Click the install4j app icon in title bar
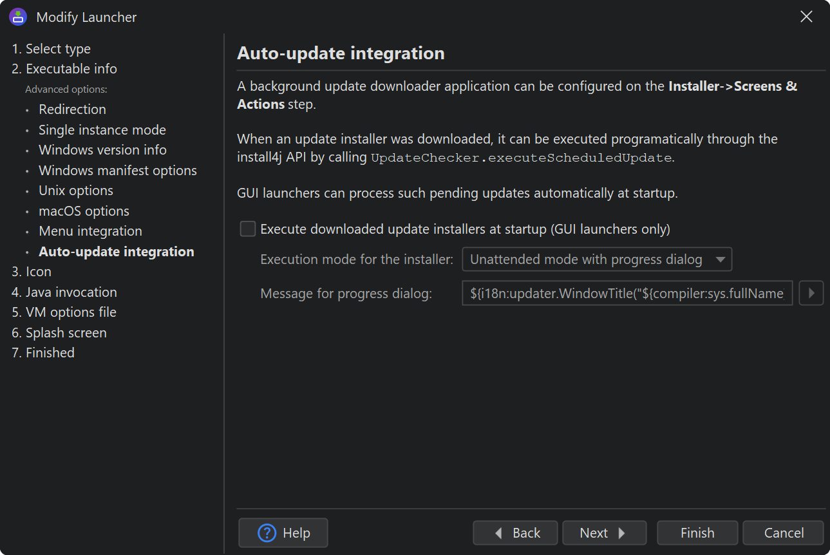This screenshot has width=830, height=555. pyautogui.click(x=18, y=17)
